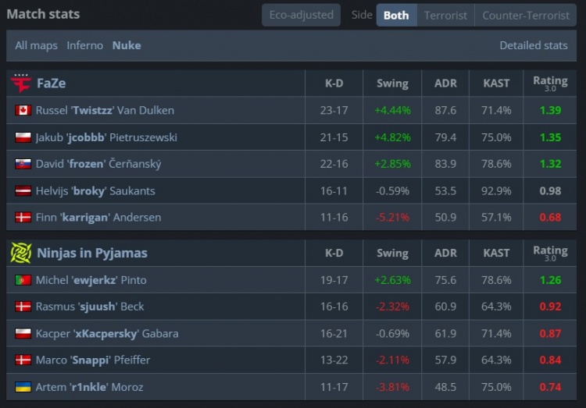Click the Portuguese flag beside ewjerkz
Screen dimensions: 586x408
pyautogui.click(x=23, y=280)
